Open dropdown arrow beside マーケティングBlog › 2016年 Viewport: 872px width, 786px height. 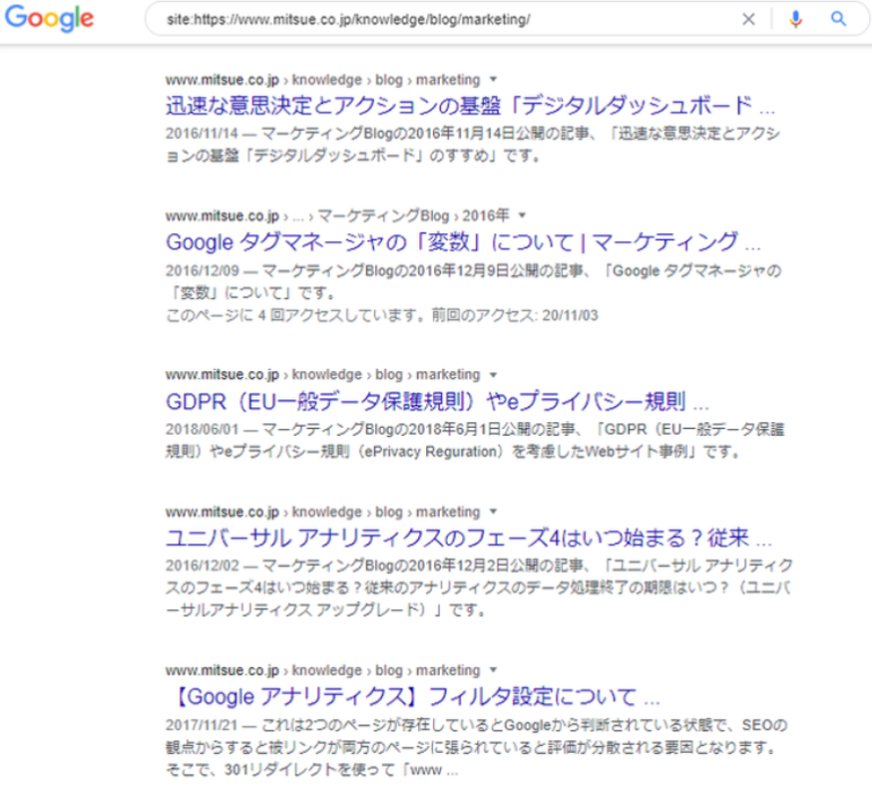click(x=522, y=215)
